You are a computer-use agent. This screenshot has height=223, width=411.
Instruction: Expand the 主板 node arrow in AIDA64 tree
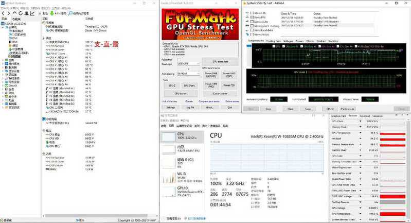tap(3, 60)
